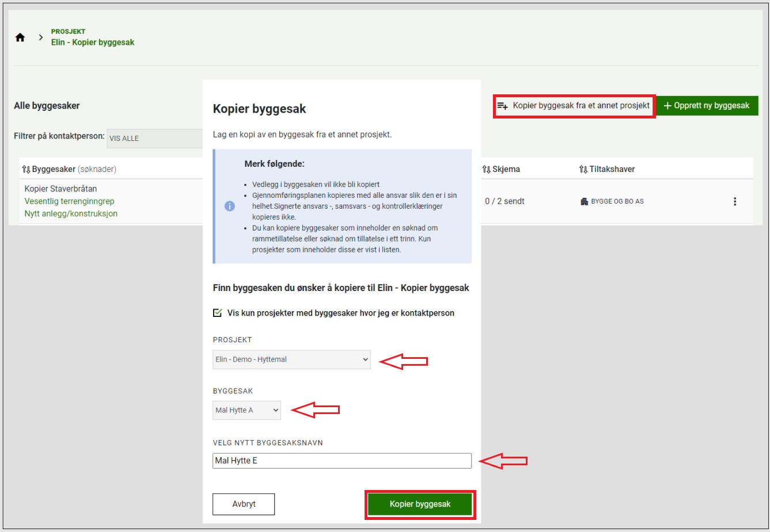The image size is (770, 532).
Task: Click the sort icon beside Byggesaker column
Action: (26, 169)
